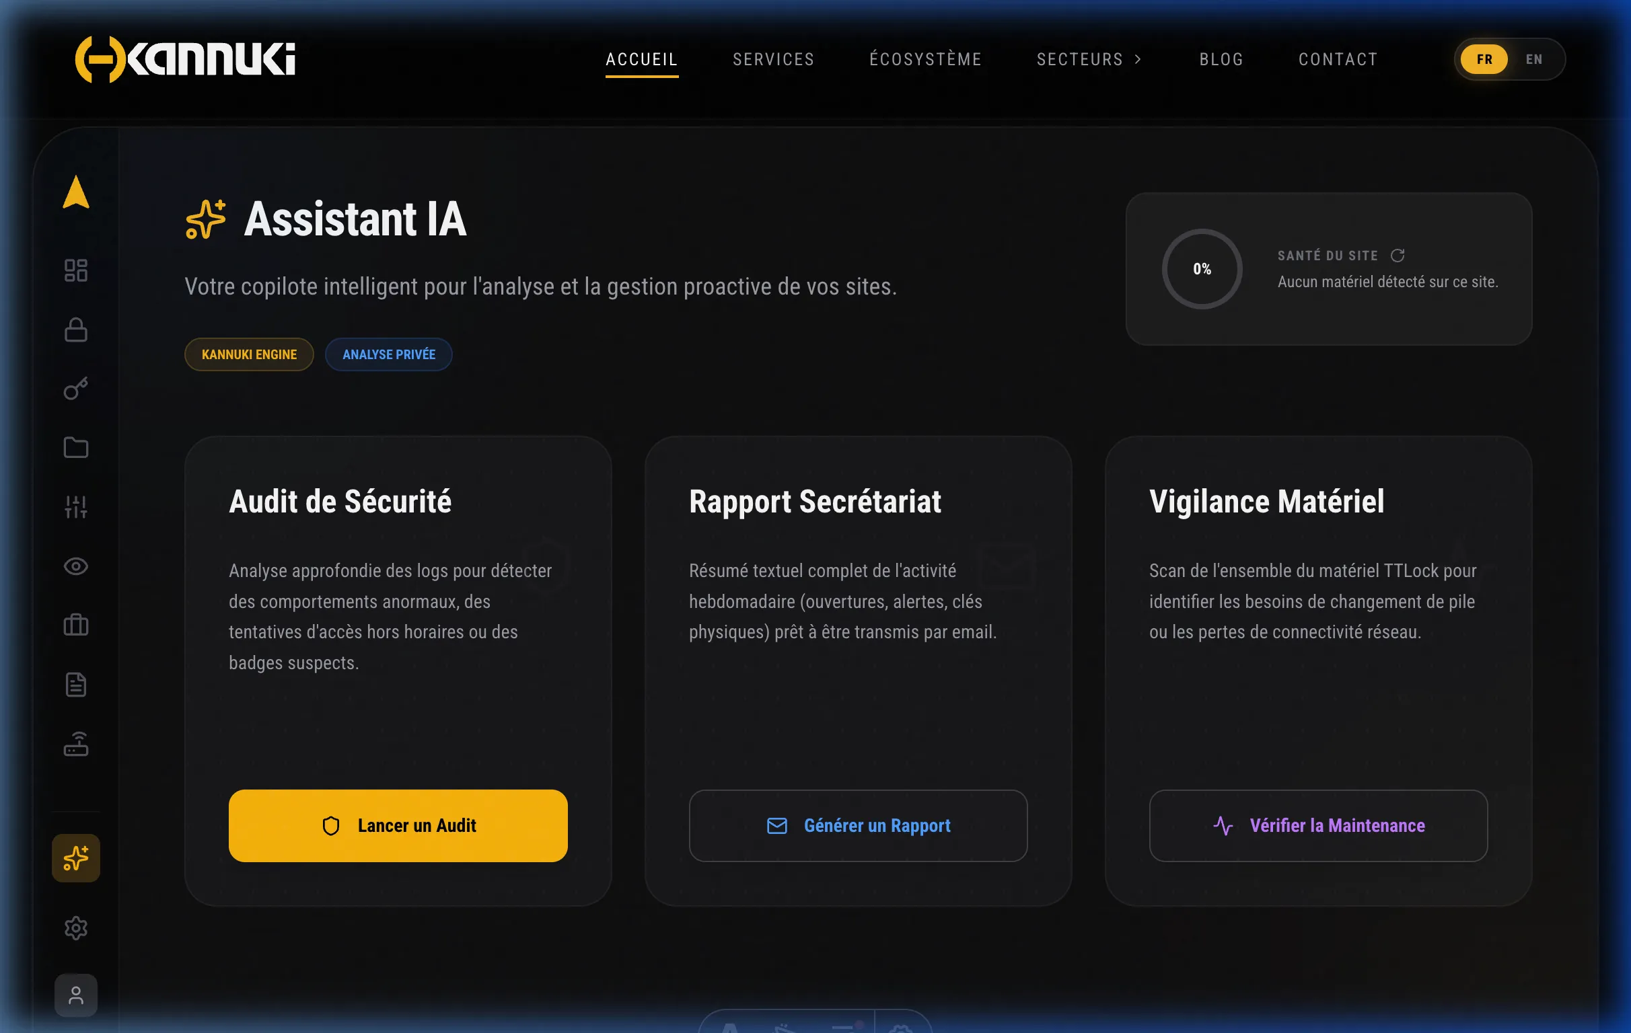Screen dimensions: 1631x1033
Task: Open the user profile icon at sidebar bottom
Action: (x=76, y=995)
